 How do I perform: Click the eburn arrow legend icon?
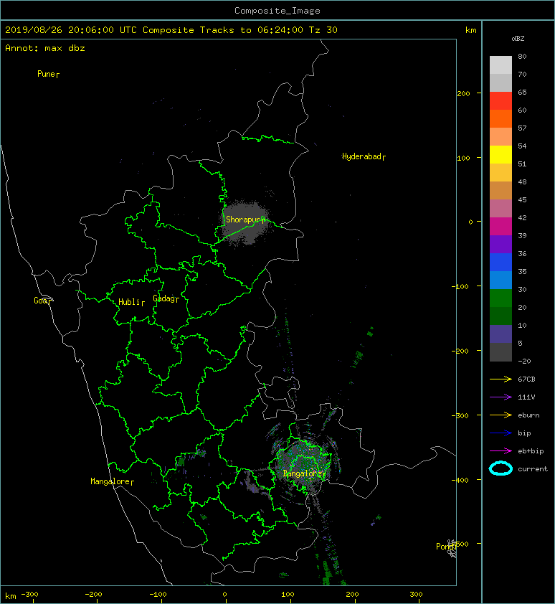coord(501,415)
